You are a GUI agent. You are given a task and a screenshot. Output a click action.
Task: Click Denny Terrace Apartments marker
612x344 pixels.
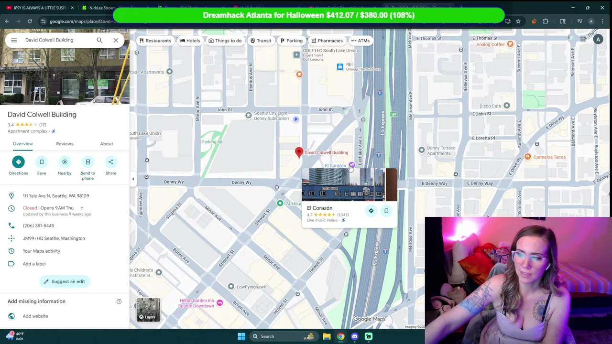(x=421, y=150)
